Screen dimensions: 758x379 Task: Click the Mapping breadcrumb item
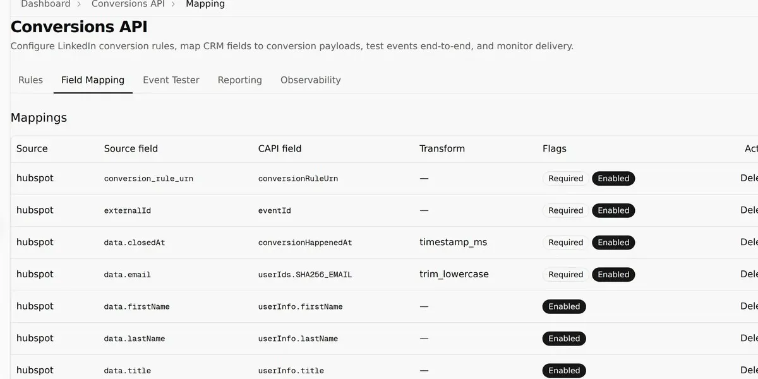tap(205, 4)
